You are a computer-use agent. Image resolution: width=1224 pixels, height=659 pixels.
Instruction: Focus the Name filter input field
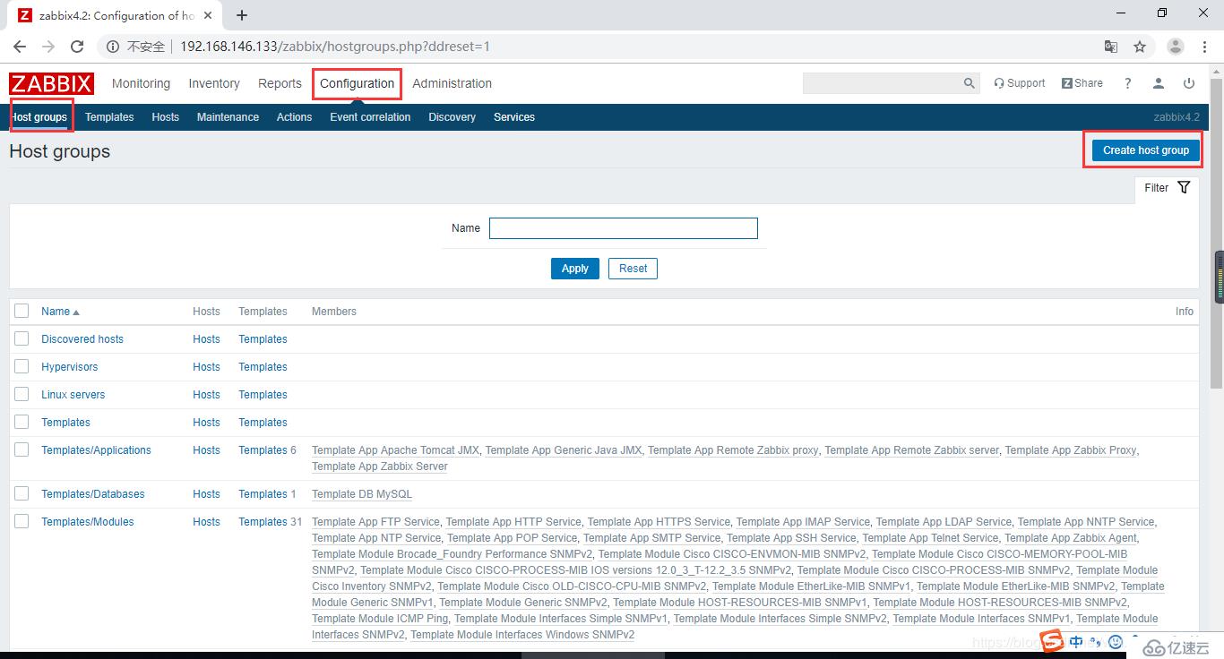(624, 228)
